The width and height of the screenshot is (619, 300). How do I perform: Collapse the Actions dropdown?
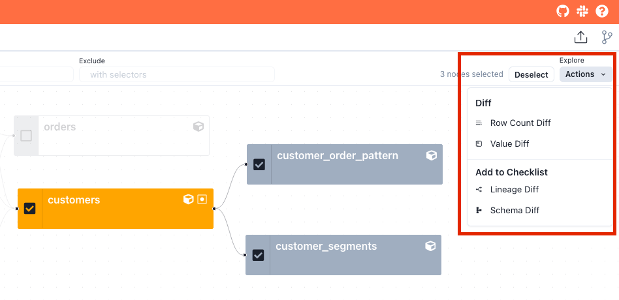click(586, 74)
